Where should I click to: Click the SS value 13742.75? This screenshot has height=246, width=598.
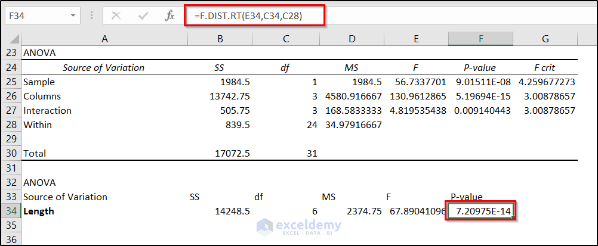pos(230,96)
